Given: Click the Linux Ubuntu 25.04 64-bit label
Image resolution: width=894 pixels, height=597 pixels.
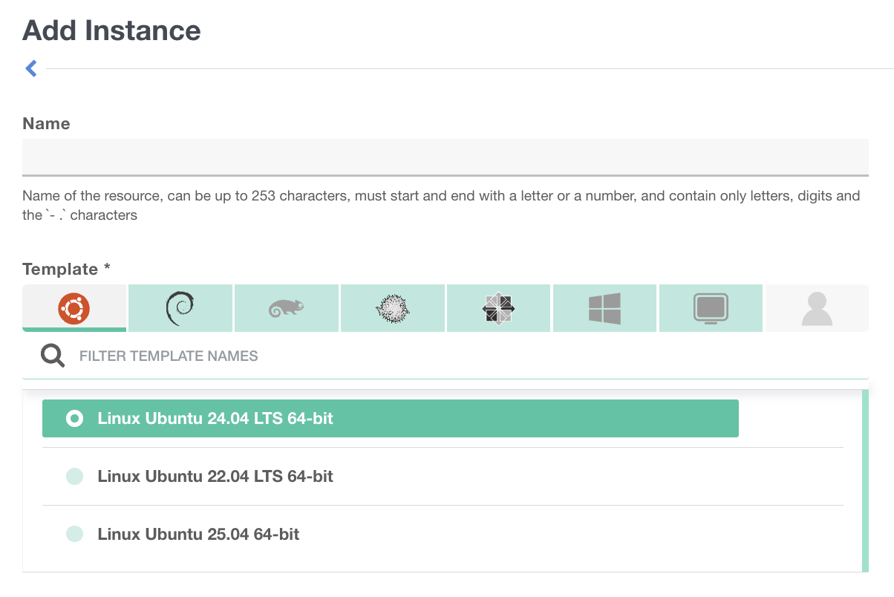Looking at the screenshot, I should coord(198,534).
